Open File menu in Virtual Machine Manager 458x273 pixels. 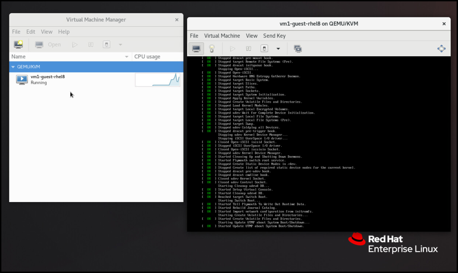16,32
